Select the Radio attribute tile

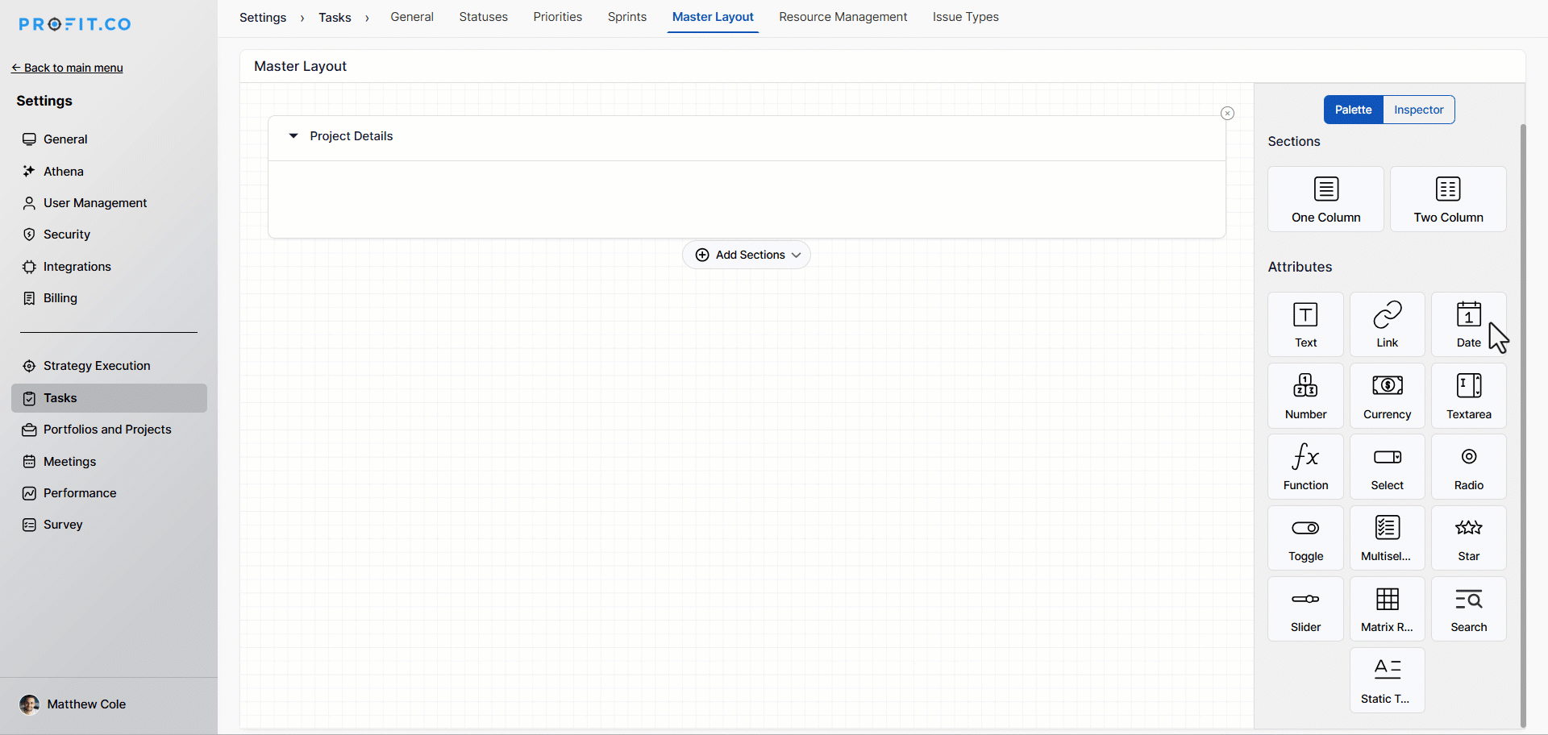pyautogui.click(x=1468, y=467)
